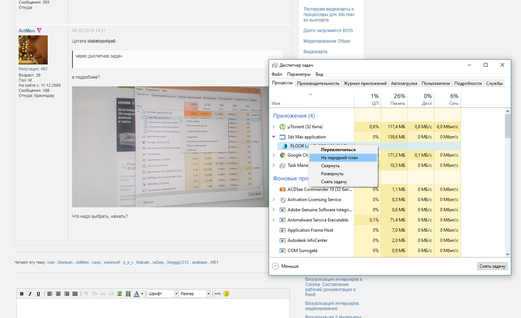Screen dimensions: 521x318
Task: Choose Снять задачу in the context menu
Action: pos(343,182)
